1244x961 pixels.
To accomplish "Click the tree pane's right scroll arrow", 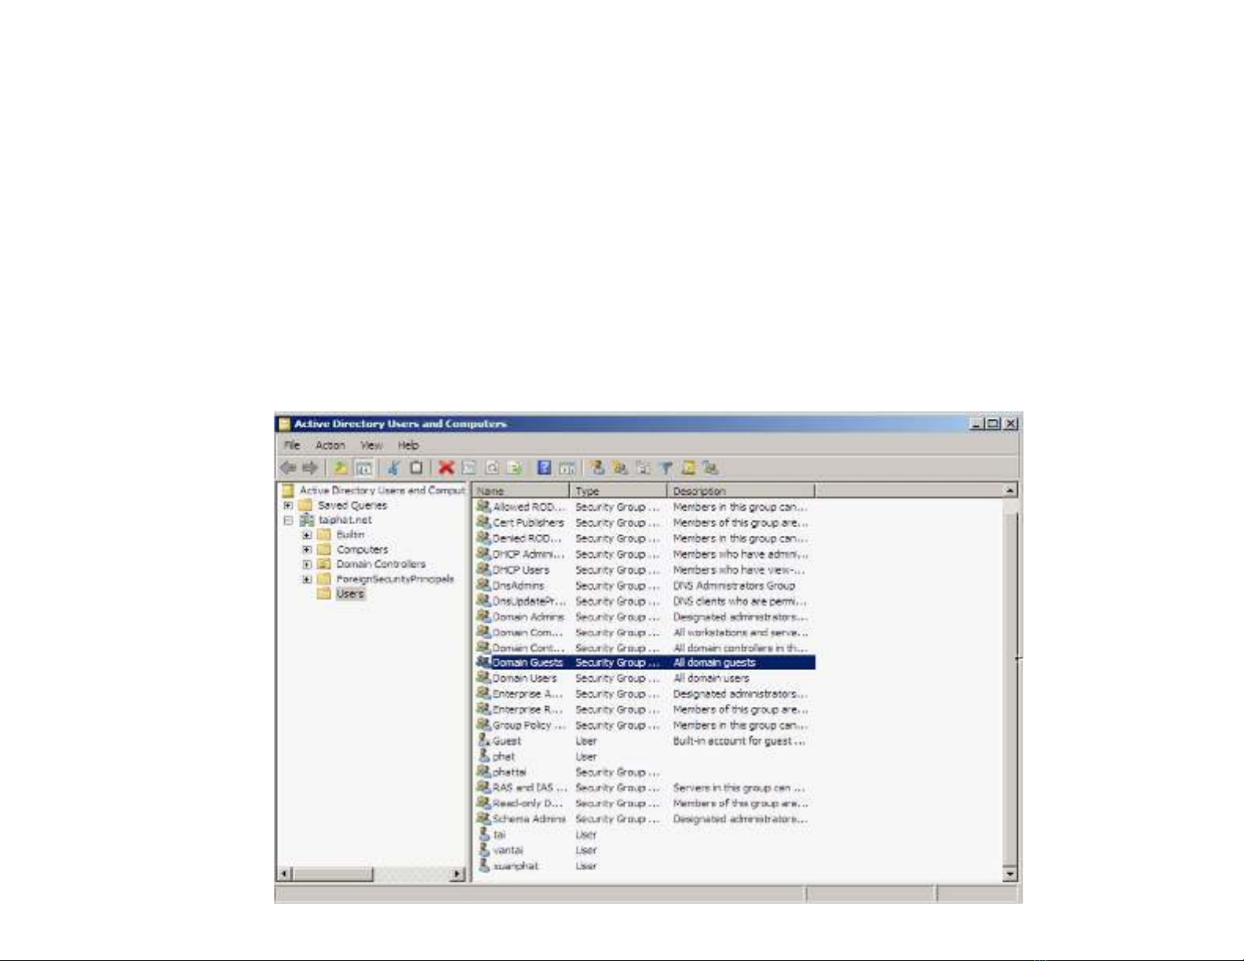I will [458, 874].
